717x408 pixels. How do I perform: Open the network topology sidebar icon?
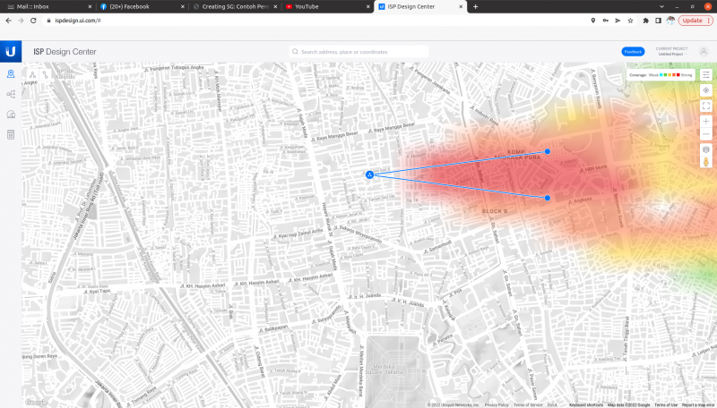coord(11,94)
